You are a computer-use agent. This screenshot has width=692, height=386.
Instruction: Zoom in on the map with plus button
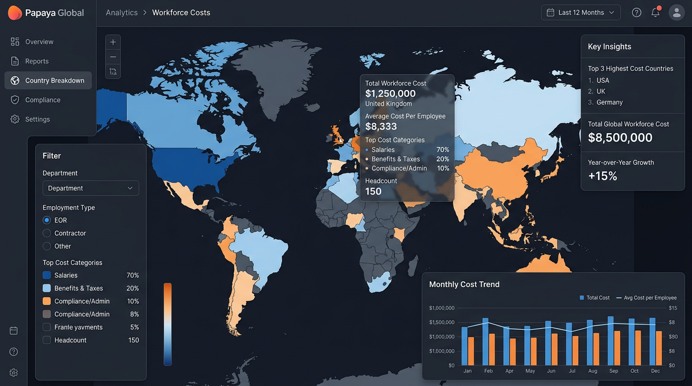tap(113, 42)
